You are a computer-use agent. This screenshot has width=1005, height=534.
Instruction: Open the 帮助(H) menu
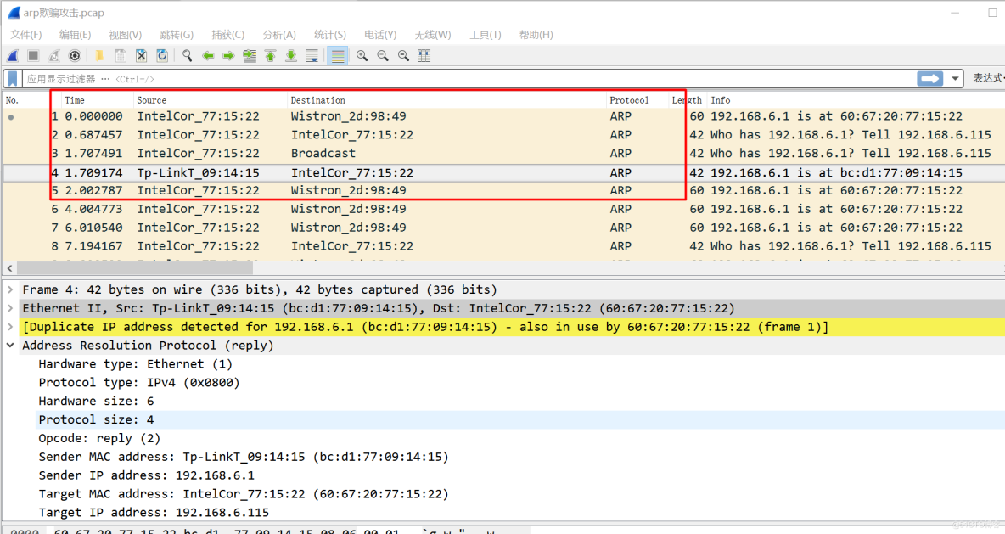click(536, 35)
